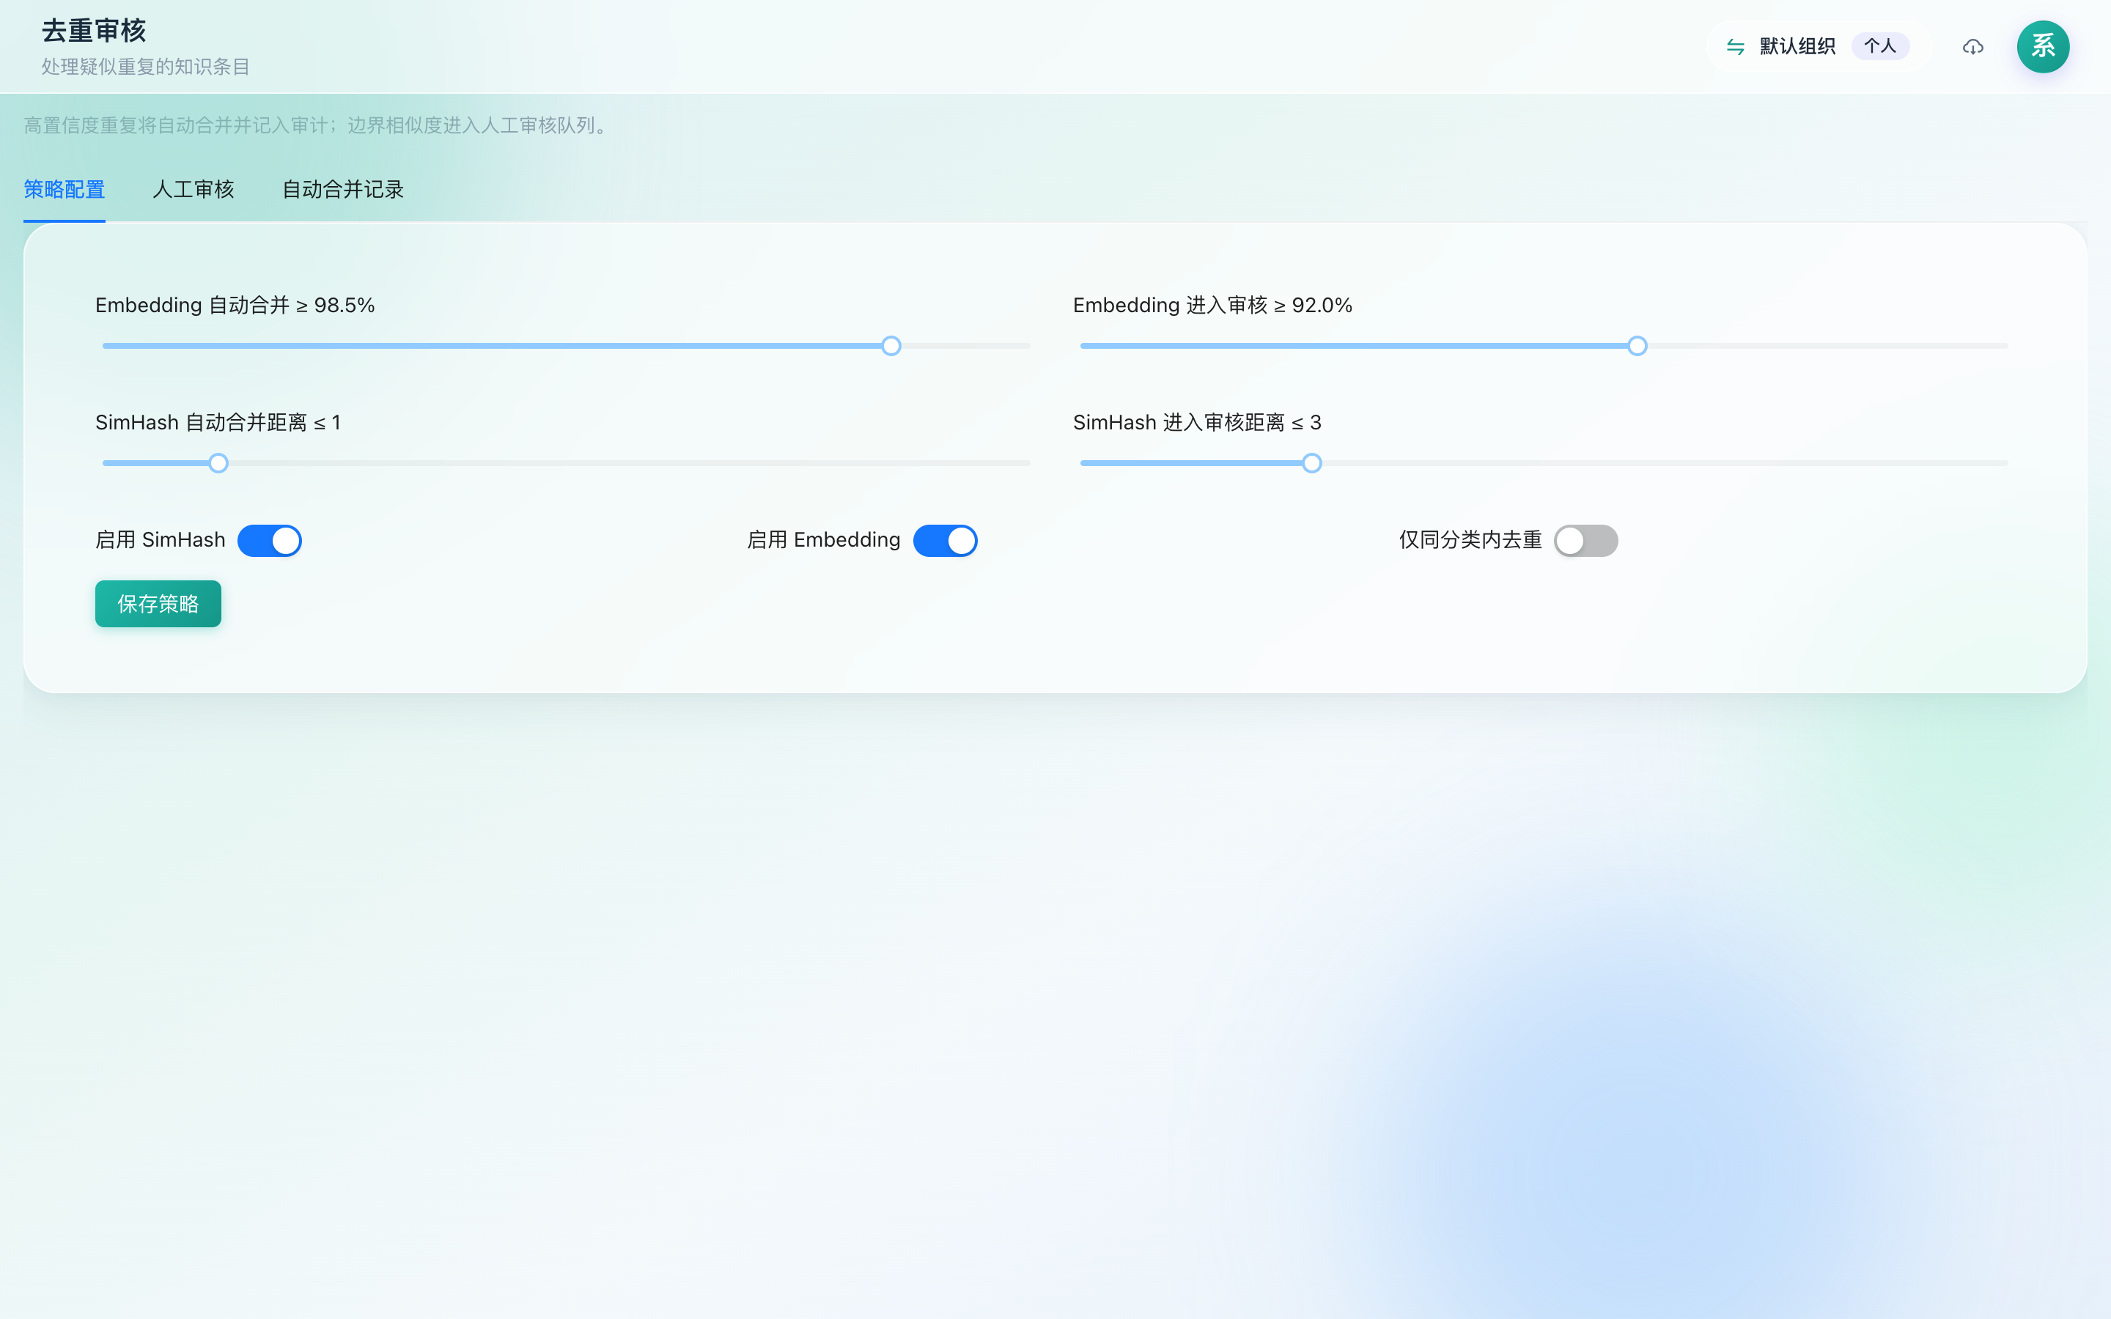
Task: Enable the 仅同分类内去重 switch
Action: tap(1585, 541)
